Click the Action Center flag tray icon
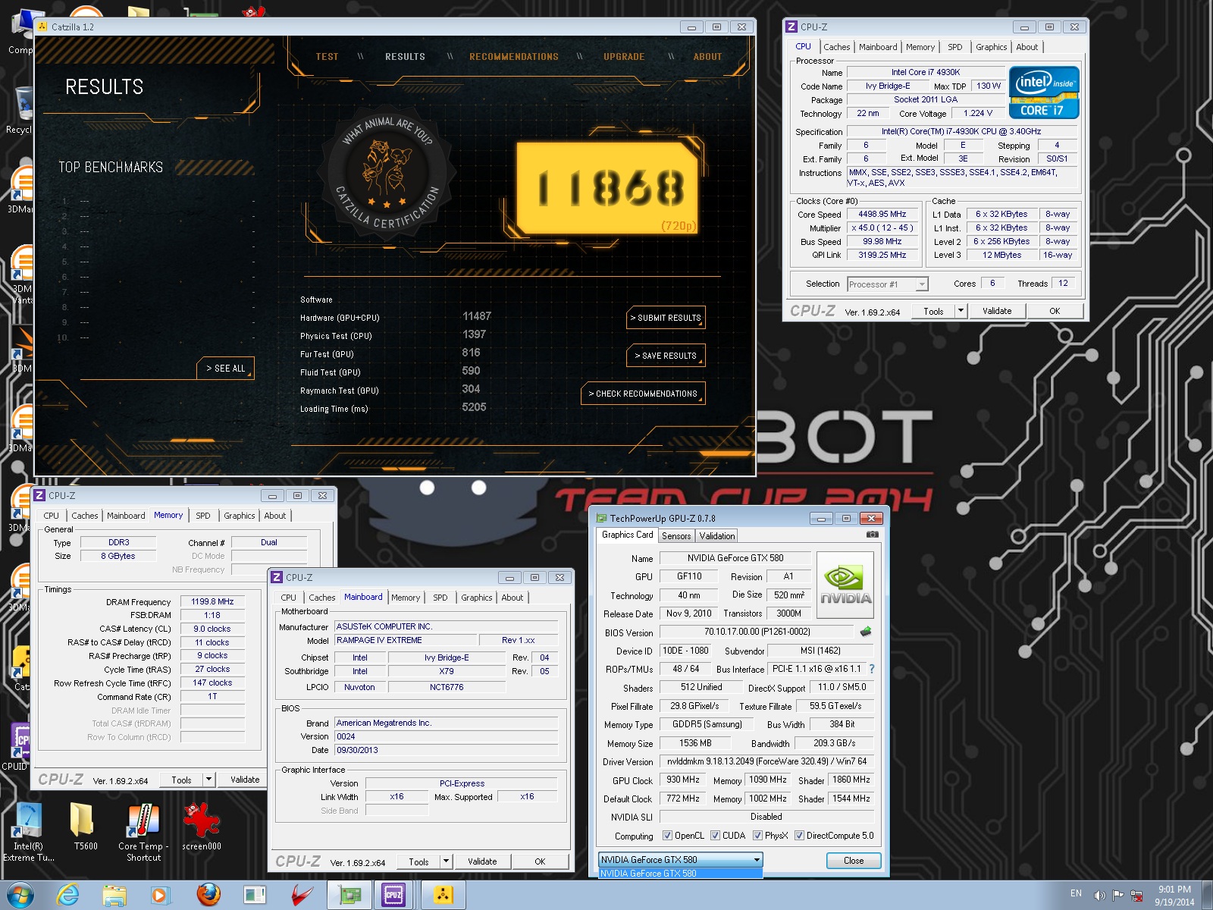The height and width of the screenshot is (910, 1213). pos(1117,895)
